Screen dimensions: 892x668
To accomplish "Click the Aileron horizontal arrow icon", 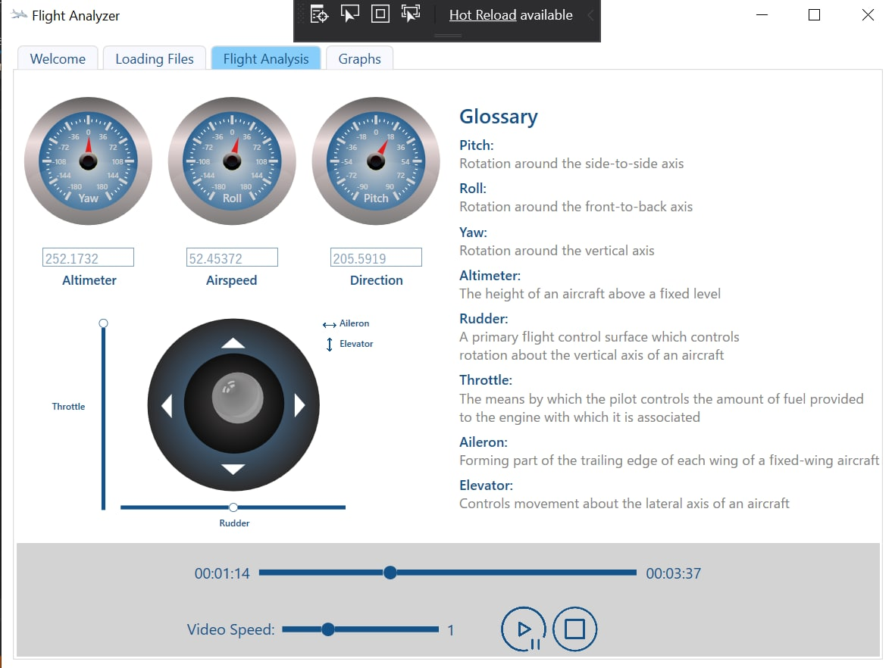I will coord(329,325).
